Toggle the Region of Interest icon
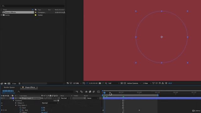 (122, 83)
